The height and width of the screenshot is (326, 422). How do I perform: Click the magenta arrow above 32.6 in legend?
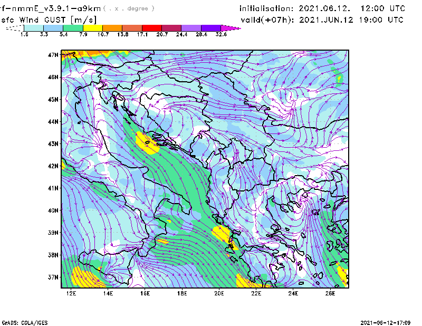[231, 28]
